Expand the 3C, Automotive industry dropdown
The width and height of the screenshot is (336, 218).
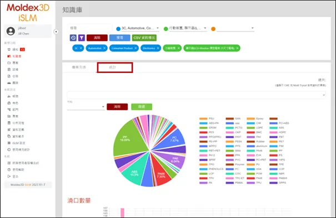(x=140, y=28)
